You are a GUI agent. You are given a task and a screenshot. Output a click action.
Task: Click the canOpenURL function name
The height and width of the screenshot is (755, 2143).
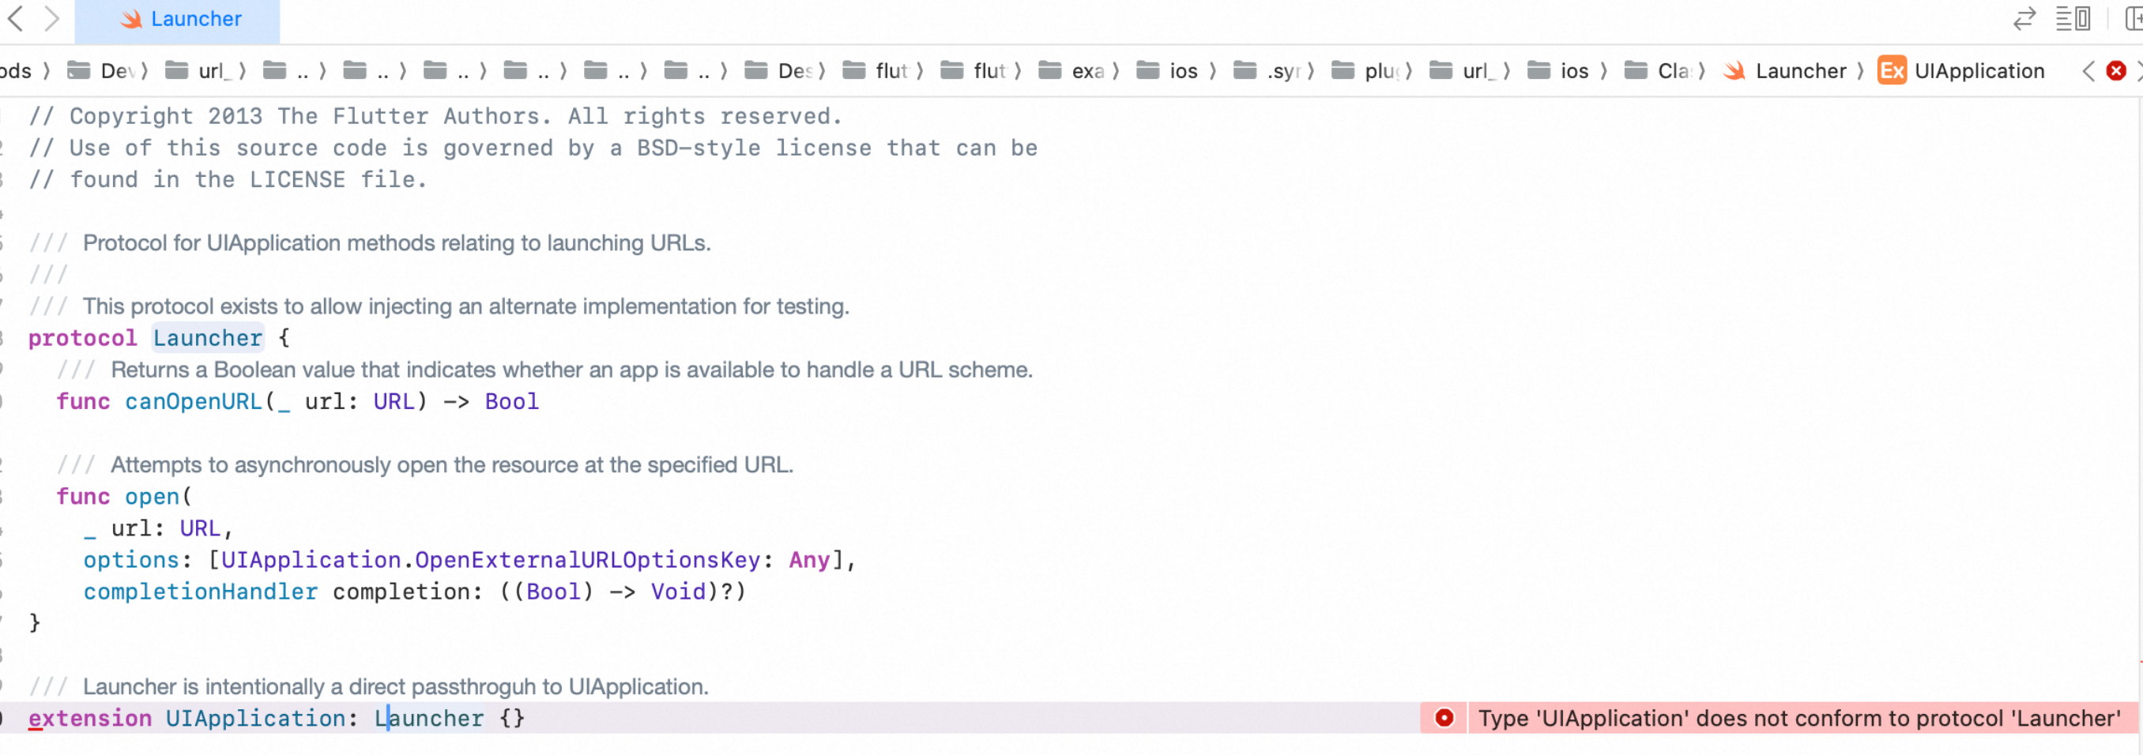194,400
